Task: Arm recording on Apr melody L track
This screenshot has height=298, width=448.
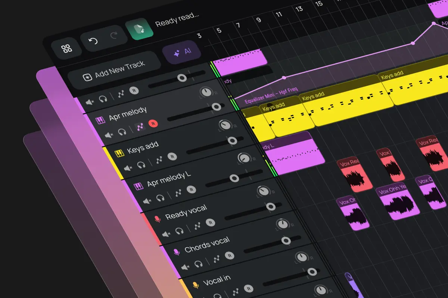Action: (191, 189)
